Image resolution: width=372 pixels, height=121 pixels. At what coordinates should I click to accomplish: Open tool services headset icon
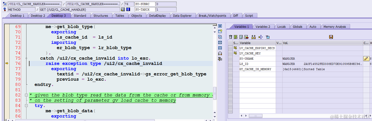coord(220,53)
